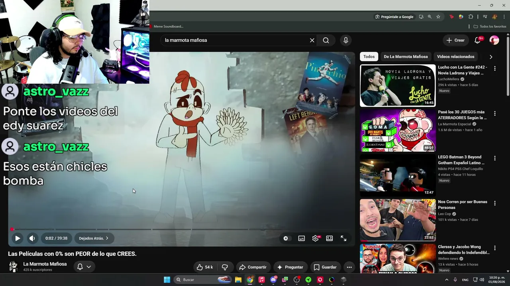Image resolution: width=510 pixels, height=286 pixels.
Task: Click the install app icon in address bar
Action: pos(421,17)
